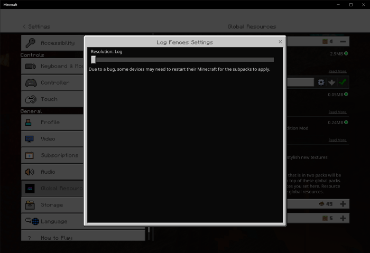The height and width of the screenshot is (253, 370).
Task: Click the gamepad Controller icon
Action: [x=31, y=83]
